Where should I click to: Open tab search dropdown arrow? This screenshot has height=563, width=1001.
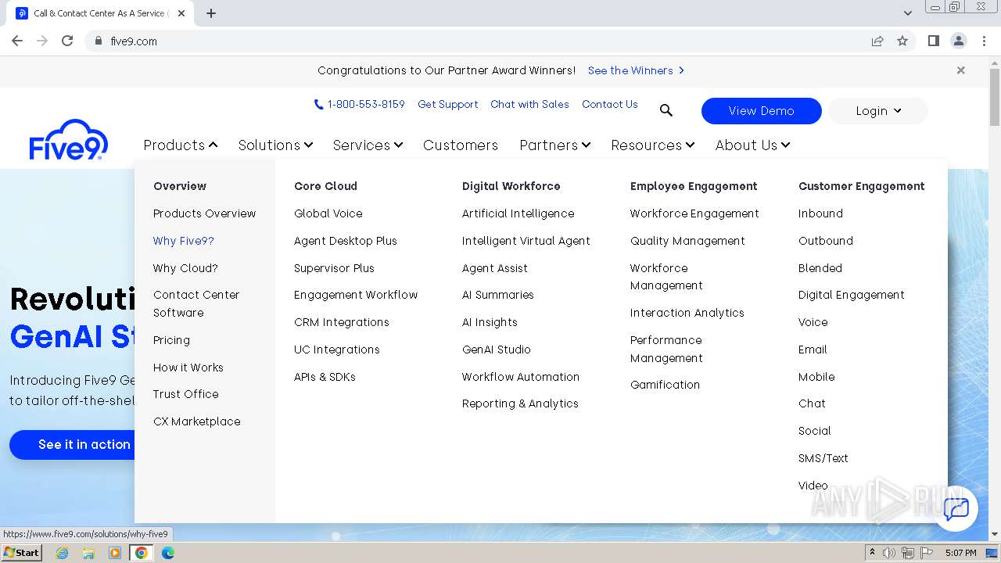coord(908,13)
